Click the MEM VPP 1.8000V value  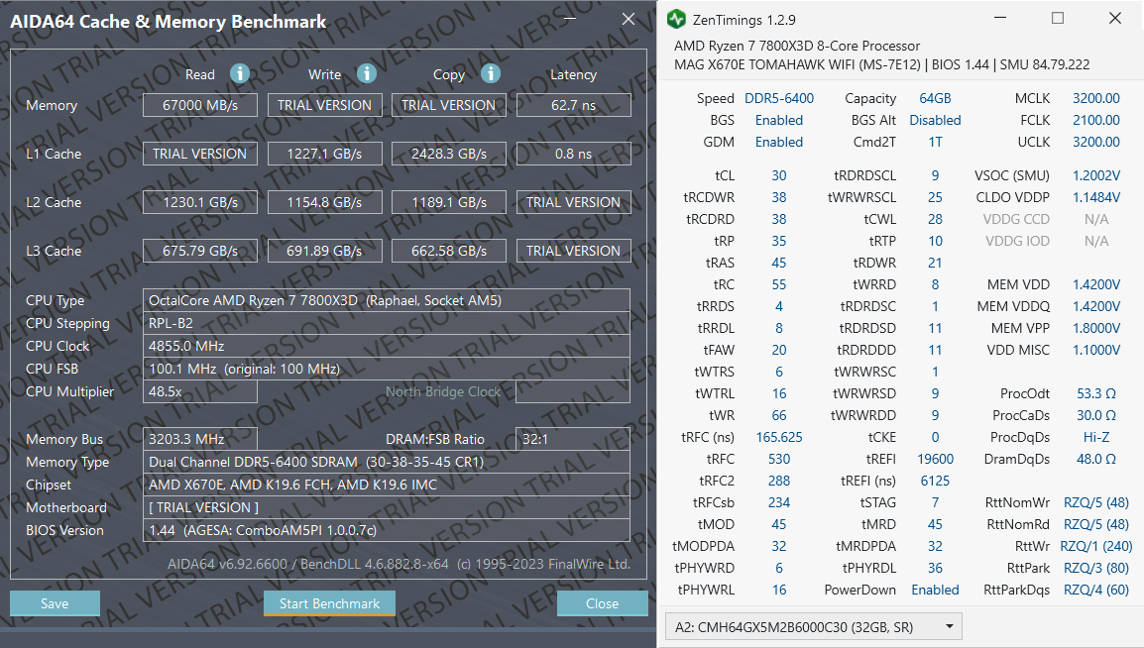point(1095,329)
